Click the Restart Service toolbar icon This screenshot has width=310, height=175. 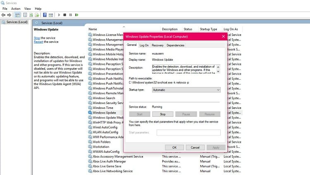[x=77, y=15]
